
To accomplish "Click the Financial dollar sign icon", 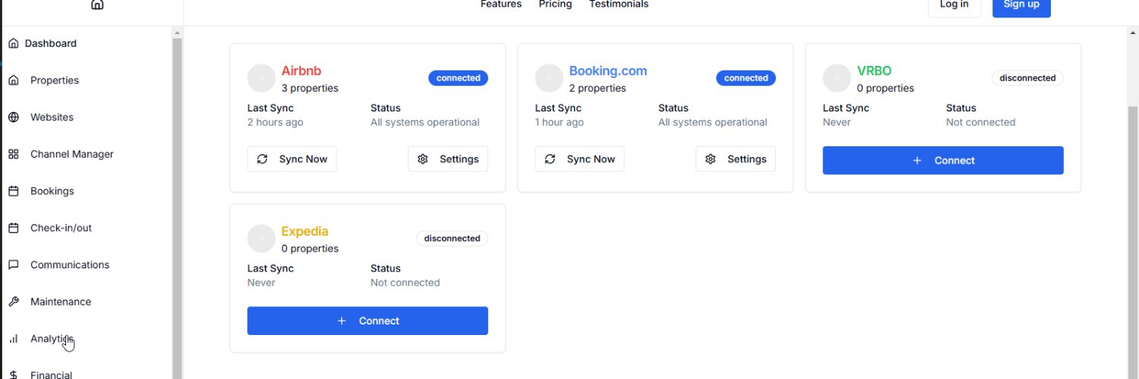I will (14, 375).
